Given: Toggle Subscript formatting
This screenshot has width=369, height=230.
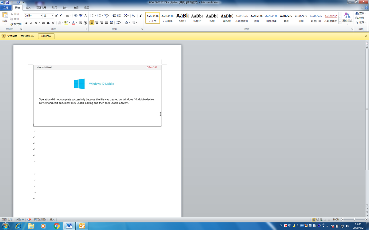Looking at the screenshot, I should coord(48,23).
